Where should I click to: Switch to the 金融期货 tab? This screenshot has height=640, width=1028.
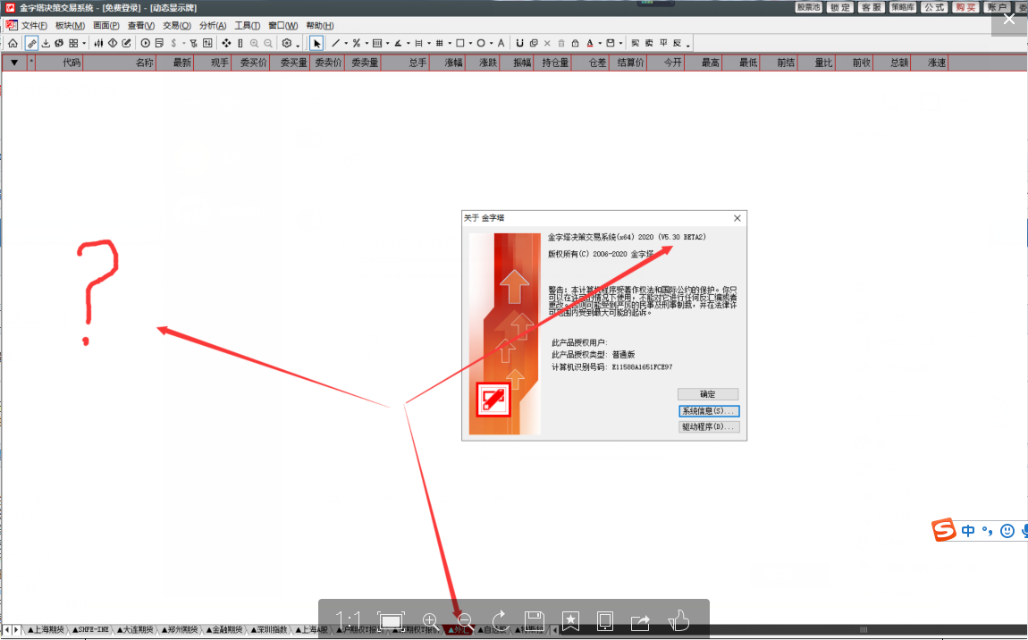pyautogui.click(x=224, y=629)
